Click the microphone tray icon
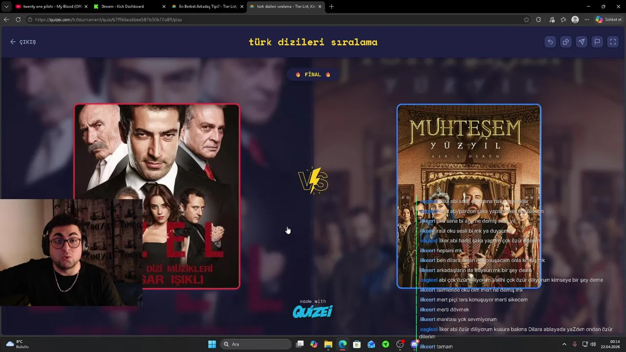Viewport: 626px width, 352px height. (575, 344)
